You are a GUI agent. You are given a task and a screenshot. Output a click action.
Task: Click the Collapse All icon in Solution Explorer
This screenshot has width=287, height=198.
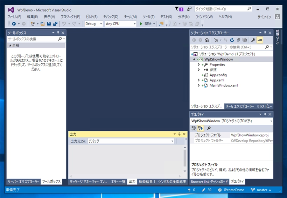(x=238, y=40)
